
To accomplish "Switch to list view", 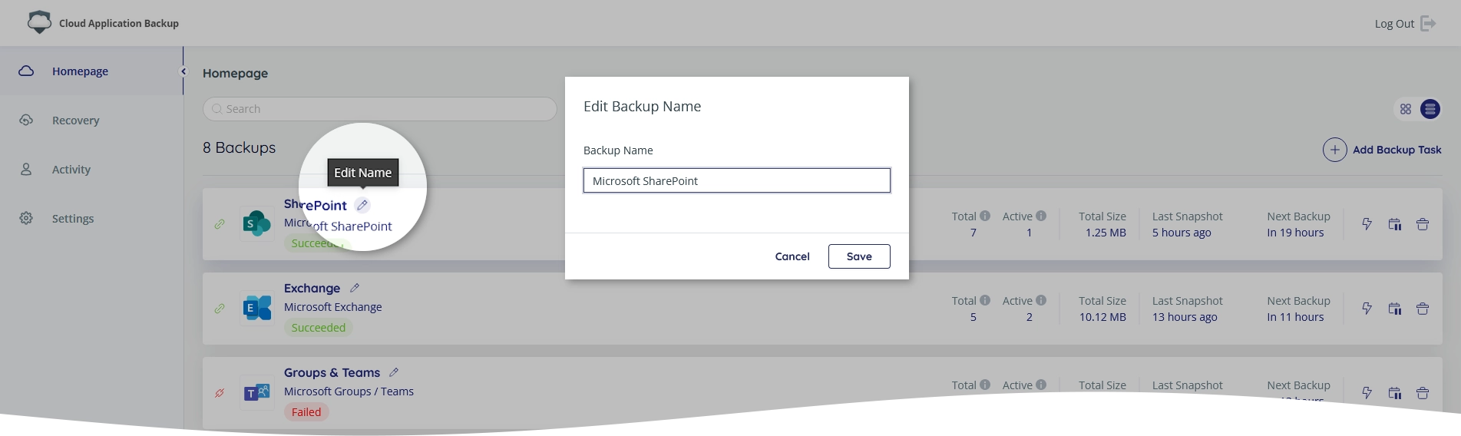I will click(1430, 109).
